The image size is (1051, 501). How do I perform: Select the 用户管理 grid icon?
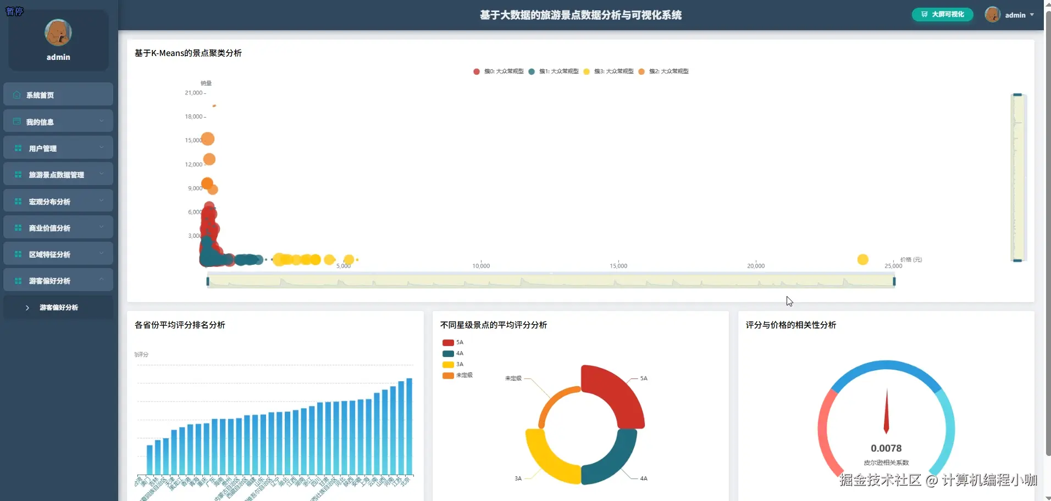18,148
